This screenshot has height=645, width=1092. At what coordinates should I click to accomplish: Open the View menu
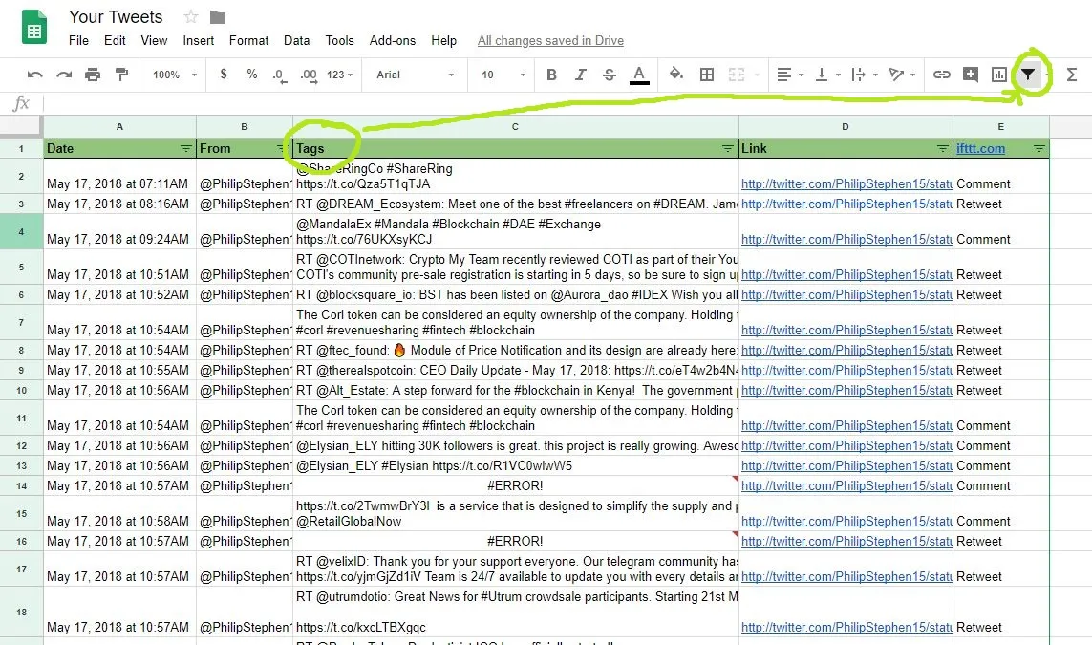[x=154, y=40]
